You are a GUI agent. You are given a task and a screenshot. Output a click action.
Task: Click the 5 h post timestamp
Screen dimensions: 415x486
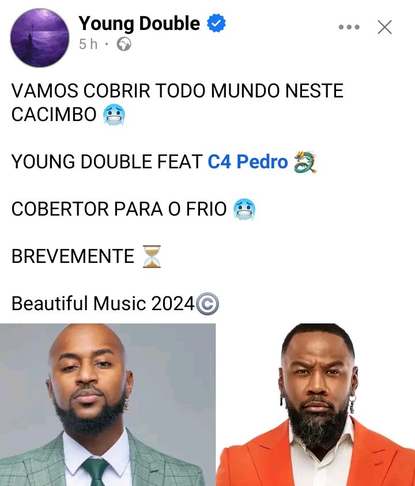tap(88, 44)
